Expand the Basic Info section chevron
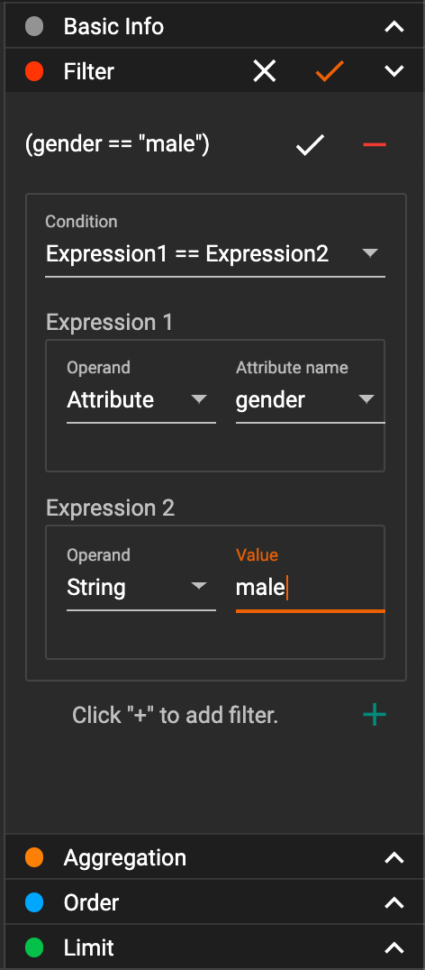 point(394,27)
